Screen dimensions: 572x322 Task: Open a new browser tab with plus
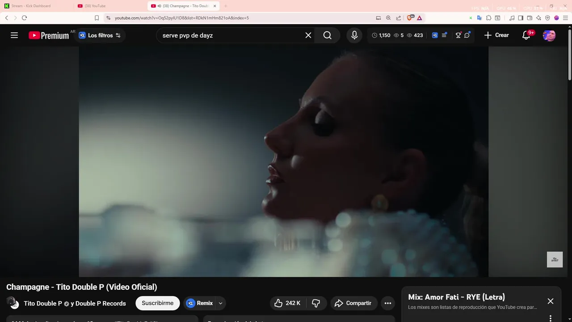coord(226,6)
